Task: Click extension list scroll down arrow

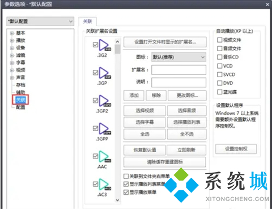Action: pyautogui.click(x=117, y=200)
